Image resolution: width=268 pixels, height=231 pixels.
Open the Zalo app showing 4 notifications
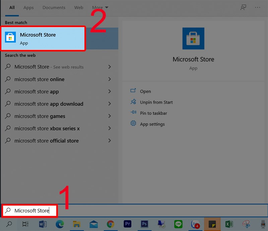[195, 224]
